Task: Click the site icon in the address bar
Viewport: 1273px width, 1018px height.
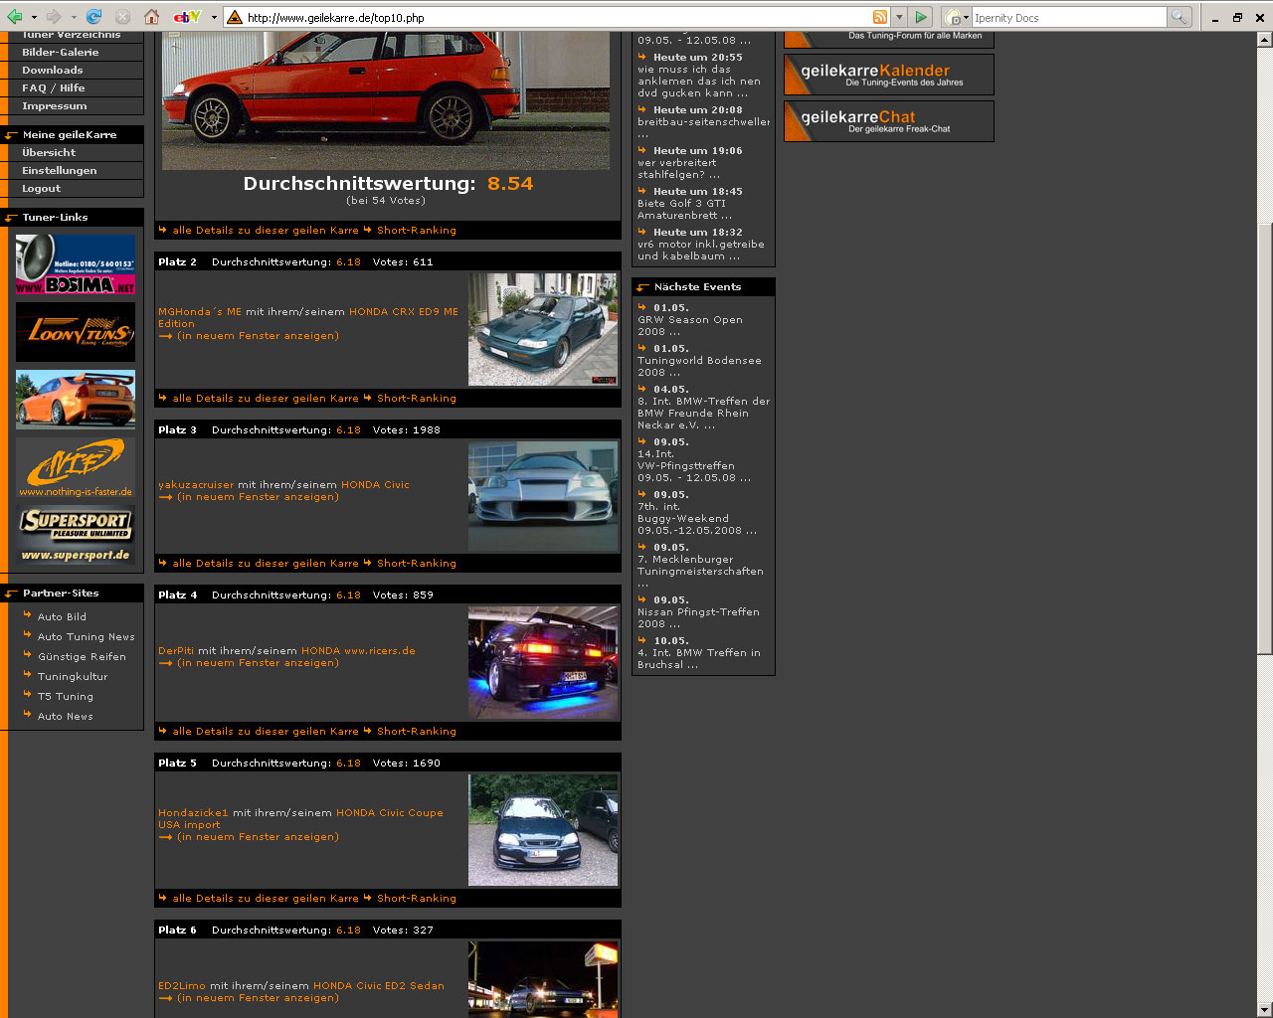Action: pos(235,17)
